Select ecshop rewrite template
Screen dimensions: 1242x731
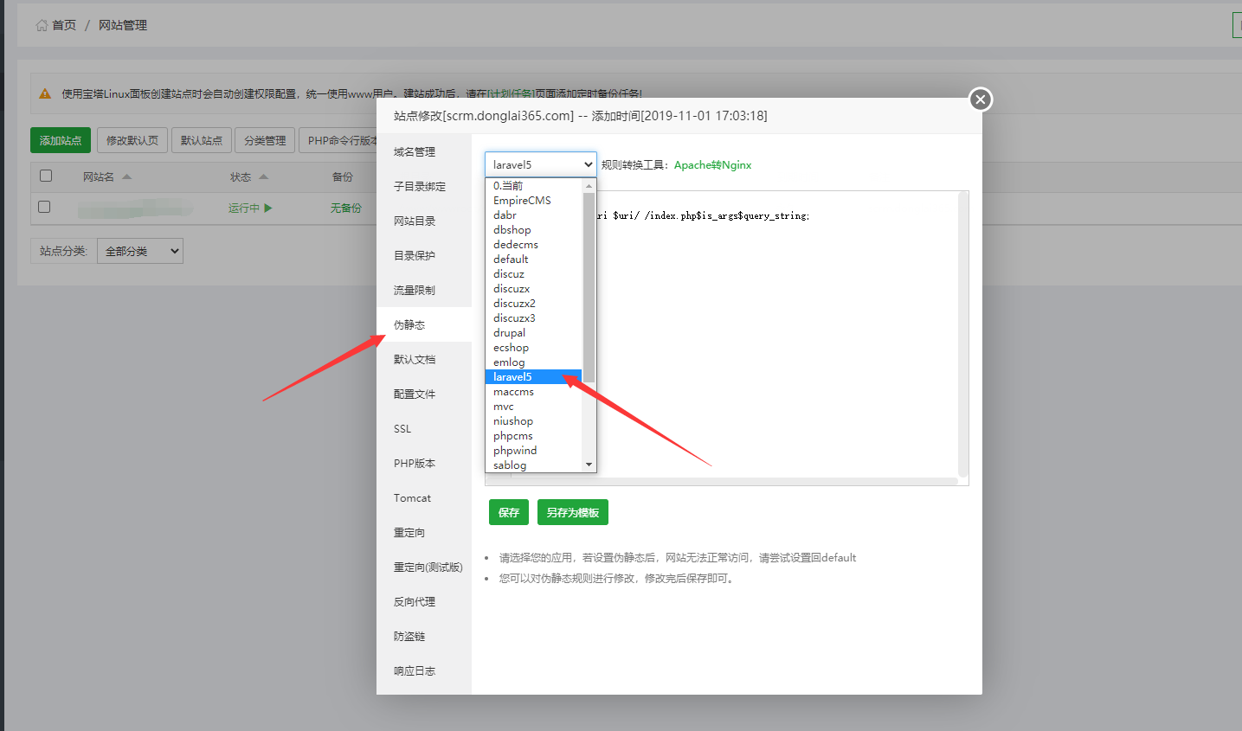534,348
